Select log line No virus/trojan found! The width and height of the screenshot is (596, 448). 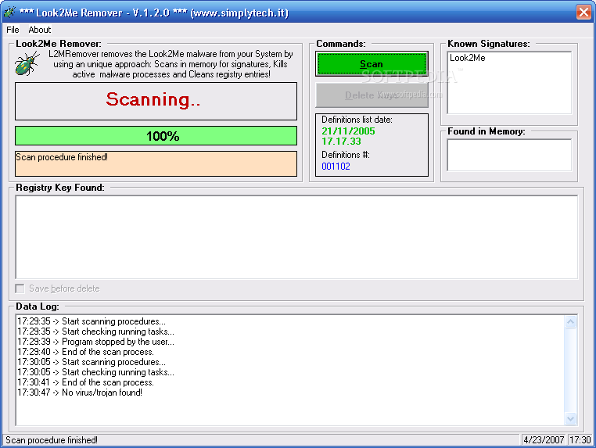coord(80,392)
